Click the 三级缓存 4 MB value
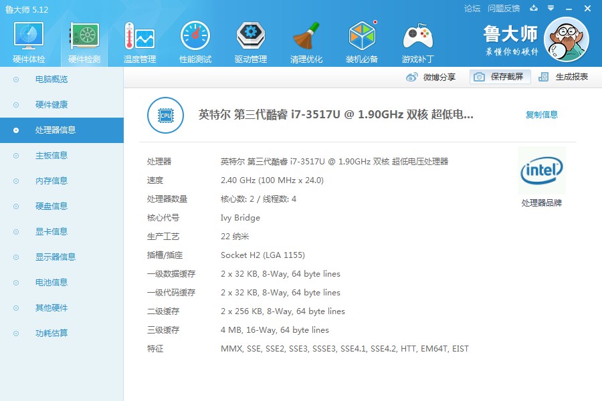The image size is (602, 401). 275,330
